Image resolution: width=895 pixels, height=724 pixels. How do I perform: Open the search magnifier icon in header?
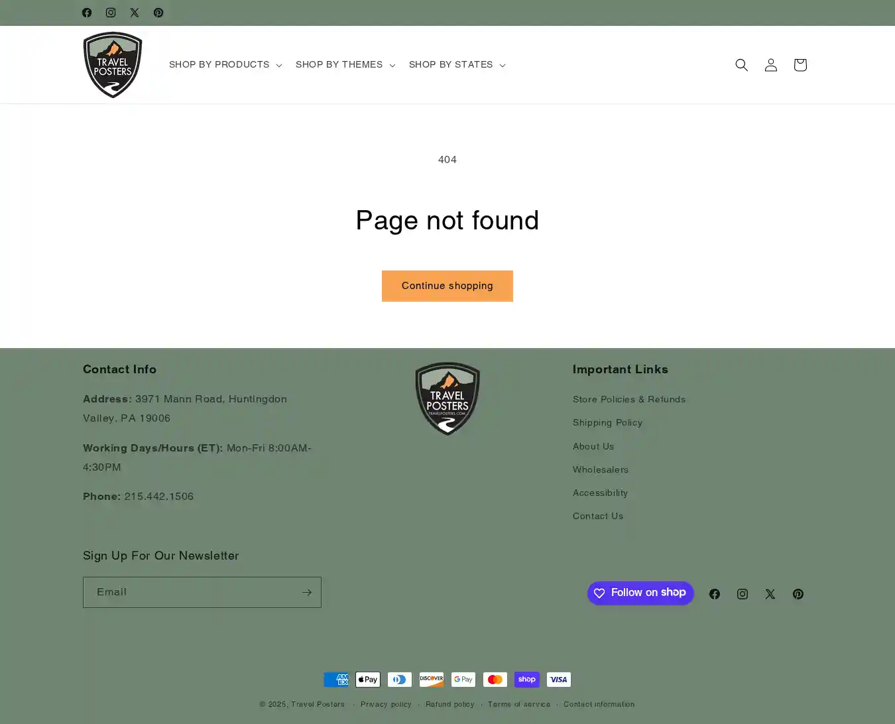click(x=741, y=65)
